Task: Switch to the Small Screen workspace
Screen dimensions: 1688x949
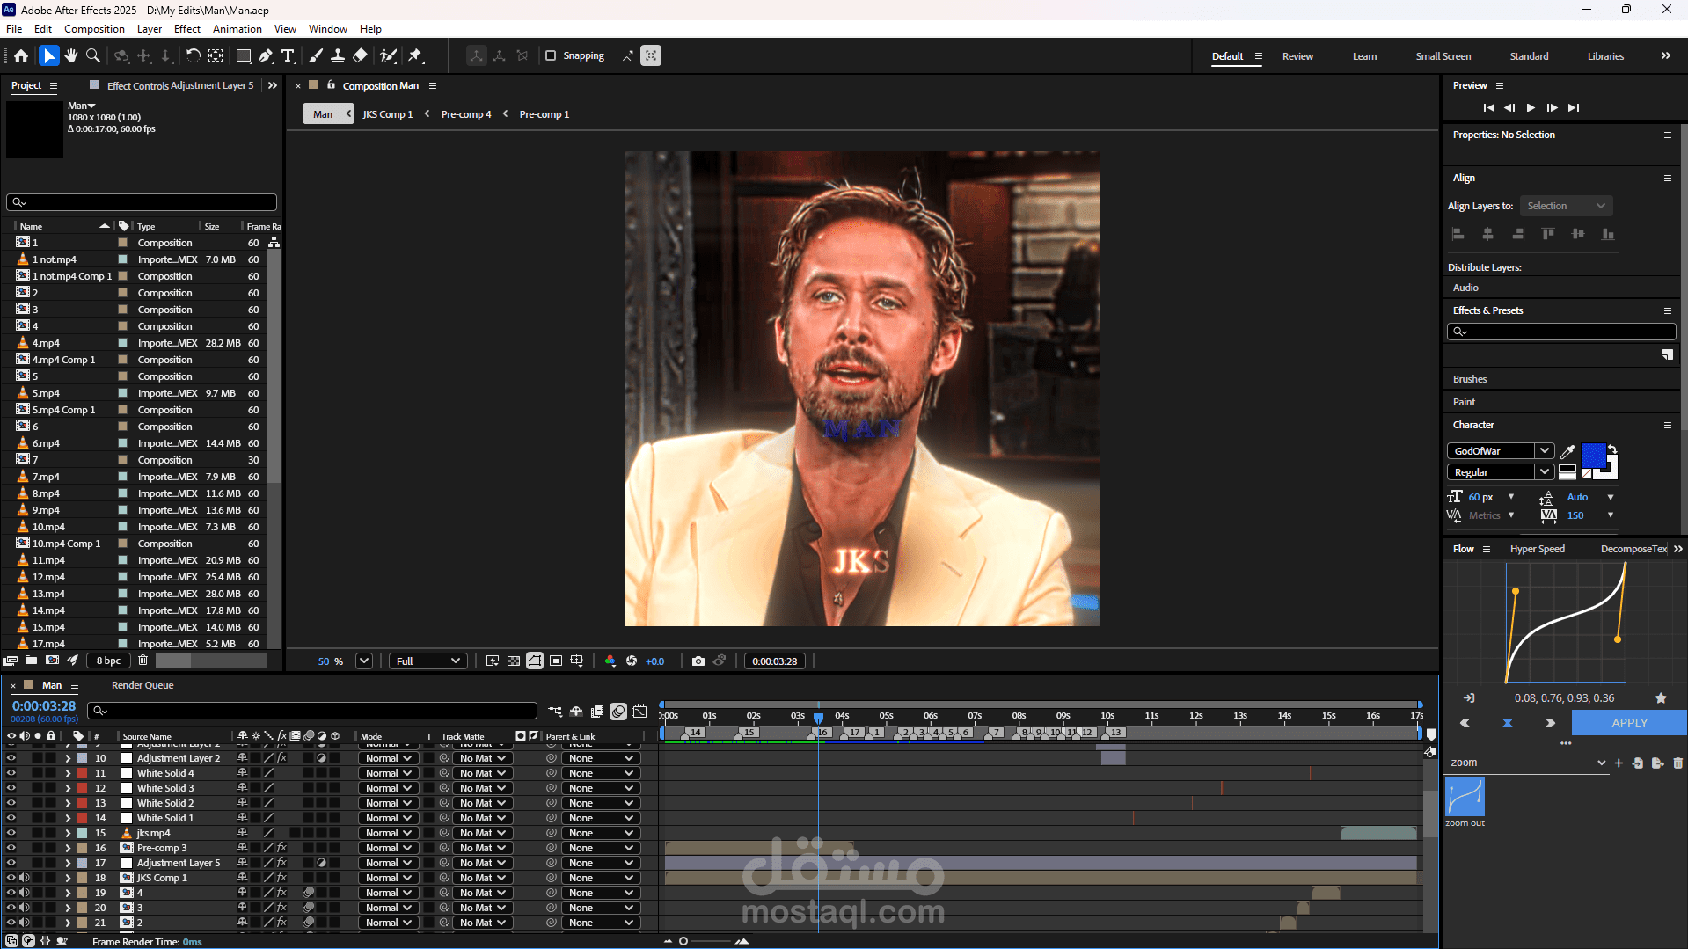Action: pyautogui.click(x=1443, y=56)
